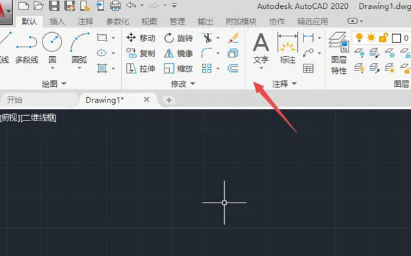Switch to the 参数化 tab
The width and height of the screenshot is (411, 256).
[x=117, y=21]
